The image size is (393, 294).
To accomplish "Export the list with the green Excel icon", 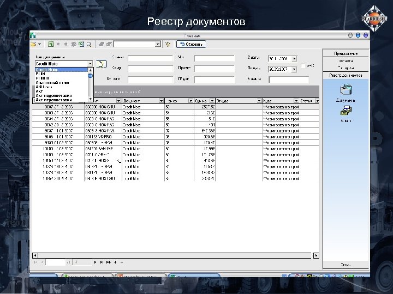I will [51, 44].
